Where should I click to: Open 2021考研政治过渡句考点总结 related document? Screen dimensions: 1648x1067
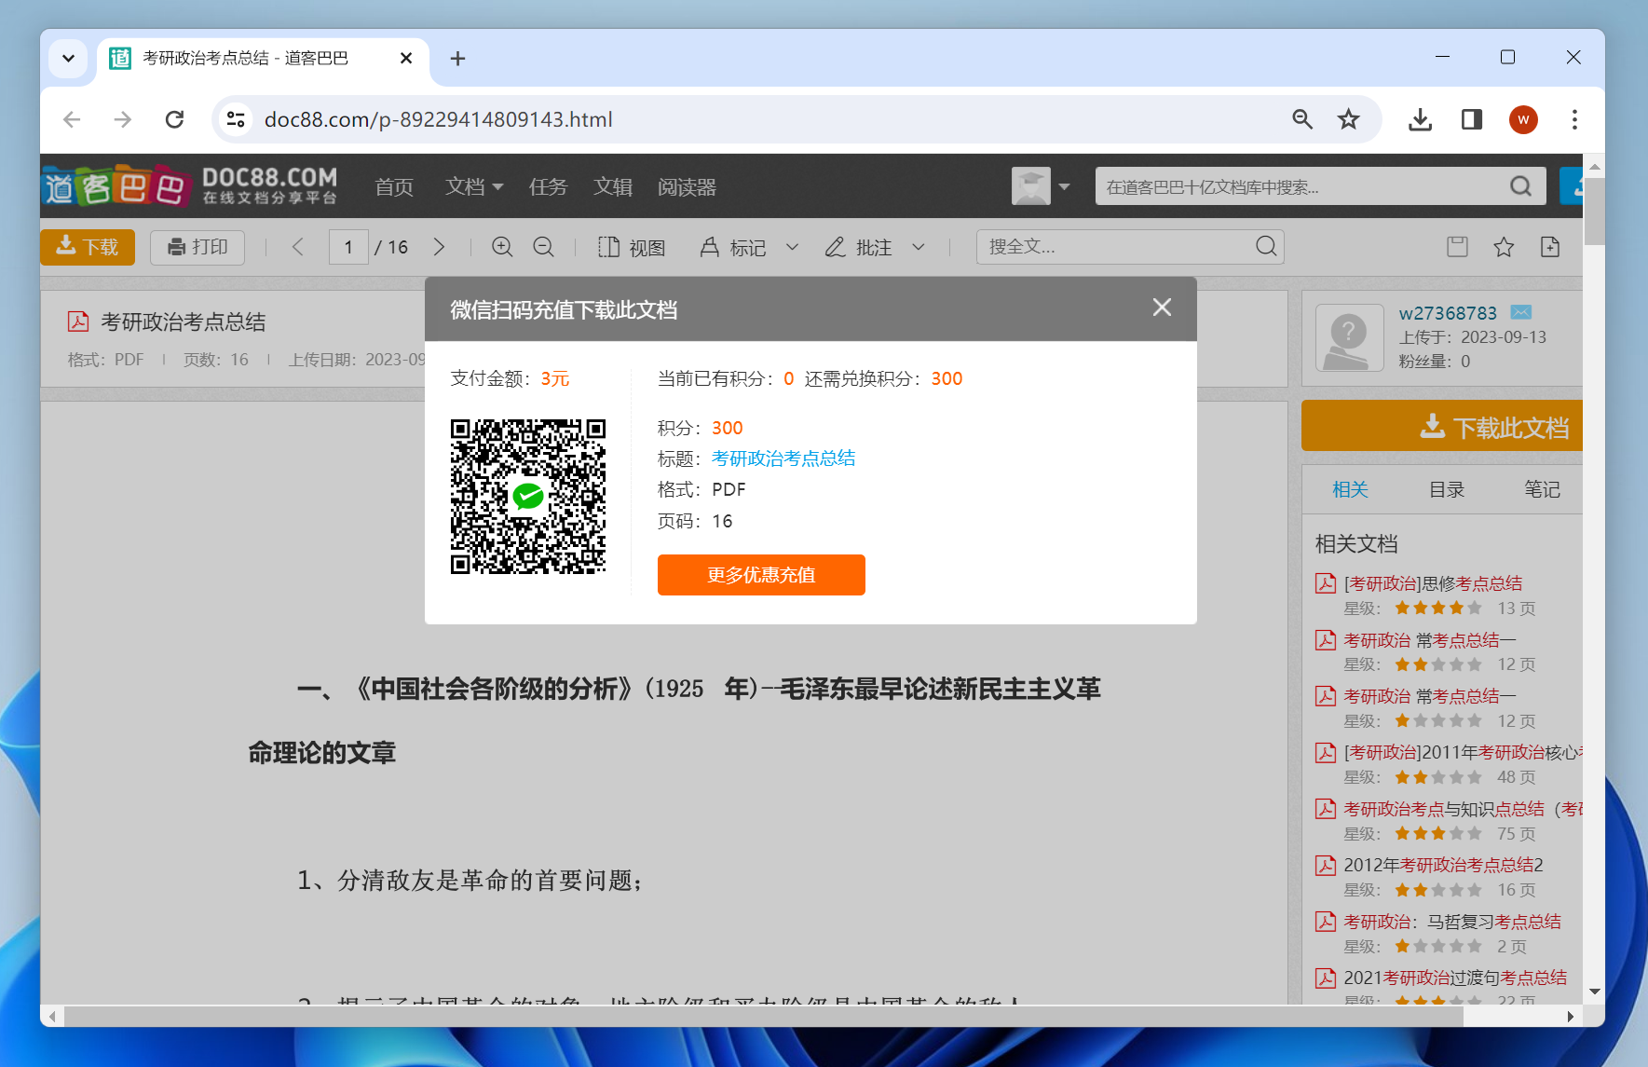click(1455, 978)
